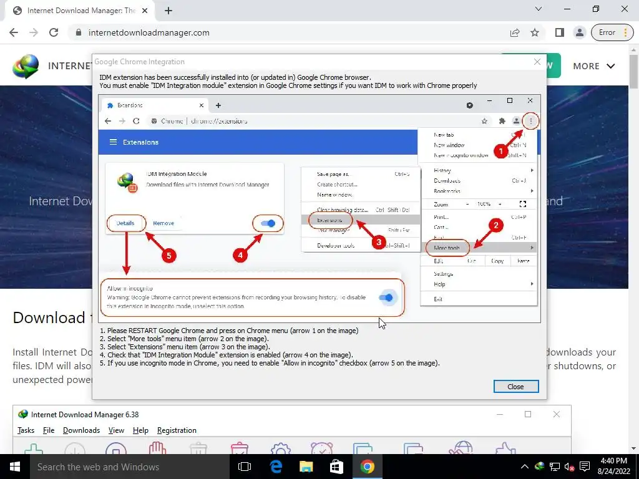
Task: Share this page using share icon
Action: pyautogui.click(x=515, y=32)
